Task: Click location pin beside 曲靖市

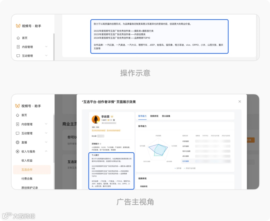Action: click(x=102, y=120)
